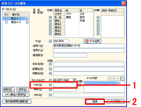Screen dimensions: 141x107
Task: Click into 最寄駅 input field
Action: [x=70, y=55]
